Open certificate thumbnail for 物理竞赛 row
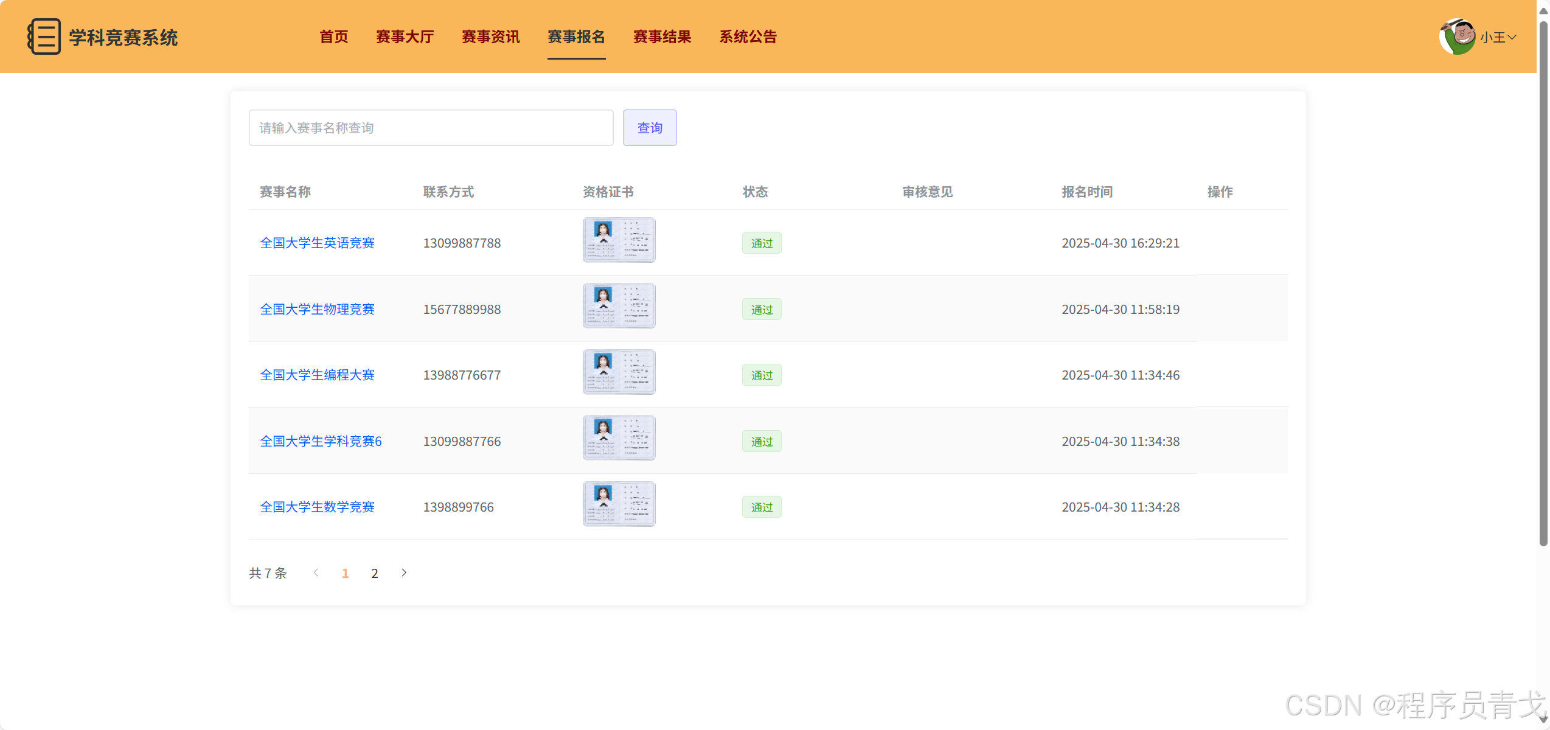The width and height of the screenshot is (1550, 730). pyautogui.click(x=619, y=306)
